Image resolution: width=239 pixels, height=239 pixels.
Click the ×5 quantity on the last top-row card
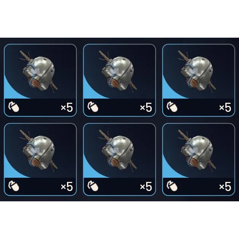tap(225, 107)
